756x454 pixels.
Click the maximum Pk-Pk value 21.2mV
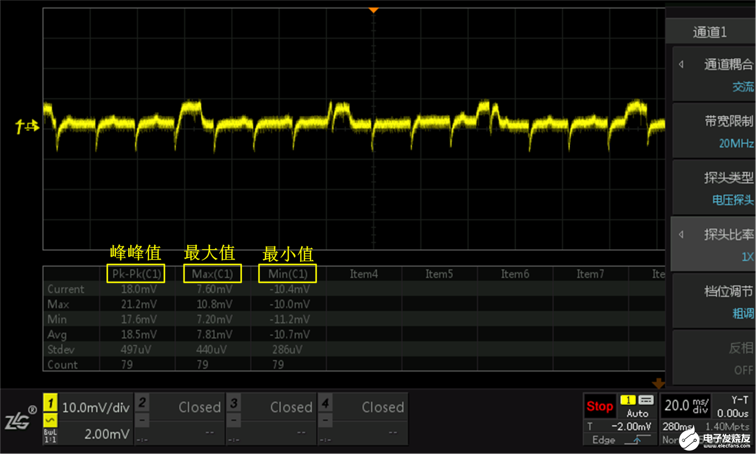pos(139,304)
